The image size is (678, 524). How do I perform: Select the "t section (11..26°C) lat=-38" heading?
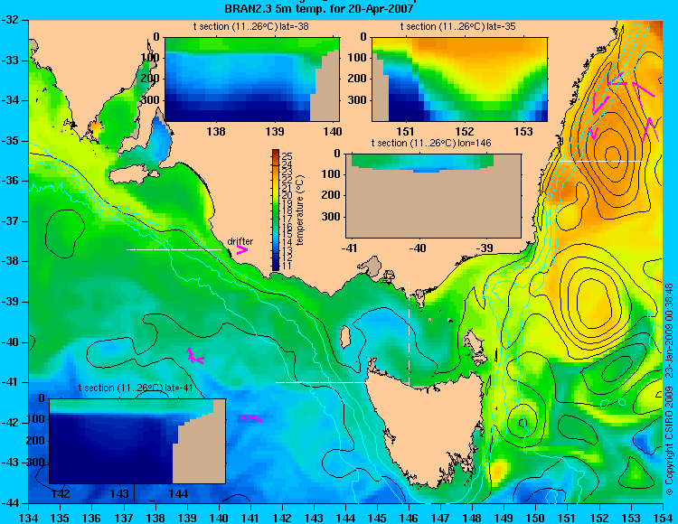[250, 26]
